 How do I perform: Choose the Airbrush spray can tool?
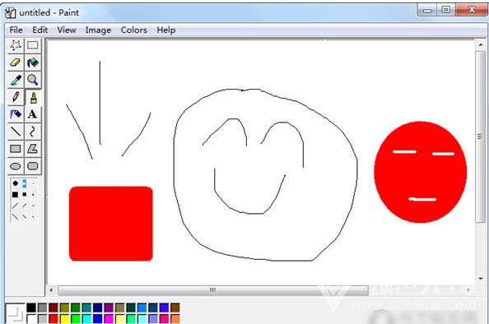click(x=16, y=114)
